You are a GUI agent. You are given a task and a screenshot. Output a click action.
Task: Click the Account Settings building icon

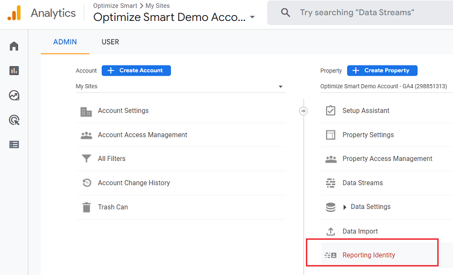tap(86, 111)
